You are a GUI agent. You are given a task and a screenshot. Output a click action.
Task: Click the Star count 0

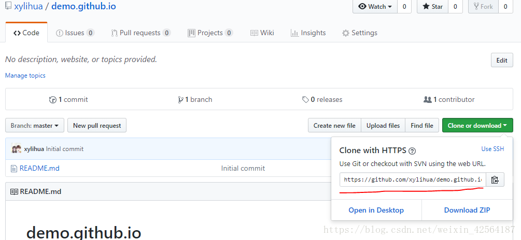[x=455, y=6]
